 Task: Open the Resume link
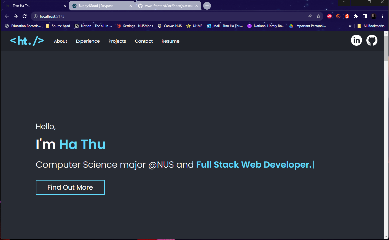click(170, 41)
